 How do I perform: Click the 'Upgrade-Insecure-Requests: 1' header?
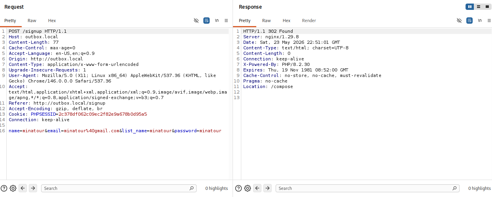click(x=47, y=70)
